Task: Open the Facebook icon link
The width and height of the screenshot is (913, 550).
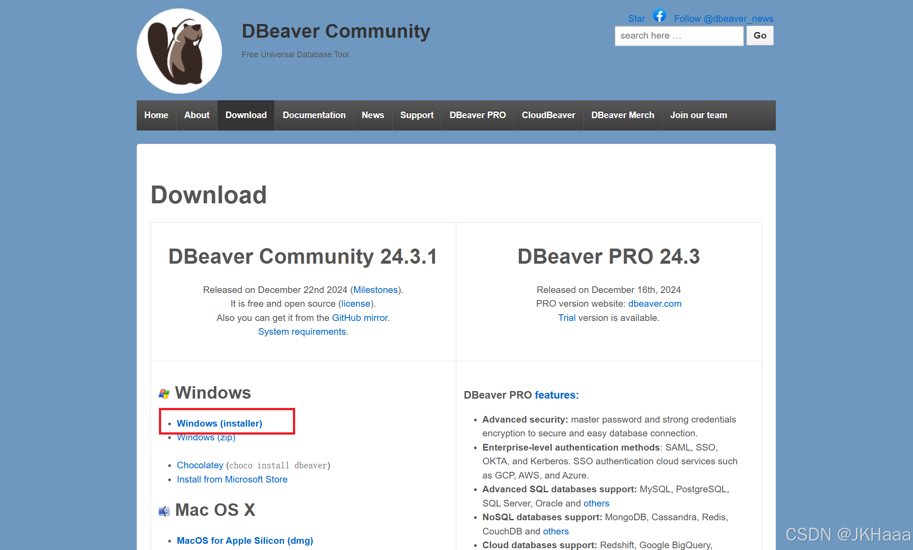Action: 660,16
